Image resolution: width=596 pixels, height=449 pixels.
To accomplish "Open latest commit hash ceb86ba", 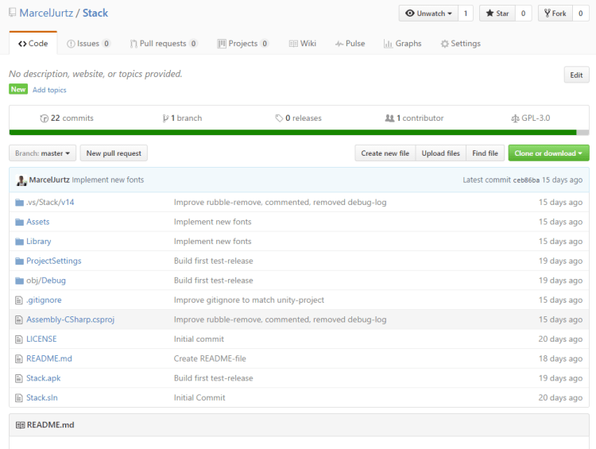I will 526,180.
